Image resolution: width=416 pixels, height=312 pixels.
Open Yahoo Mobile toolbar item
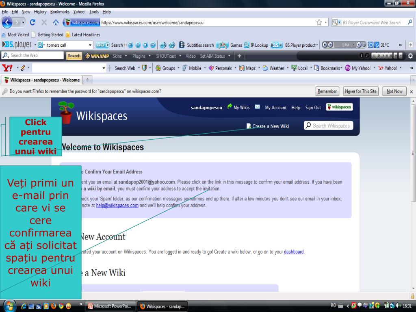(x=192, y=68)
